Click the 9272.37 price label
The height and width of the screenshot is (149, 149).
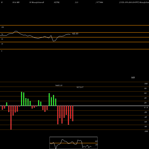pyautogui.click(x=80, y=87)
